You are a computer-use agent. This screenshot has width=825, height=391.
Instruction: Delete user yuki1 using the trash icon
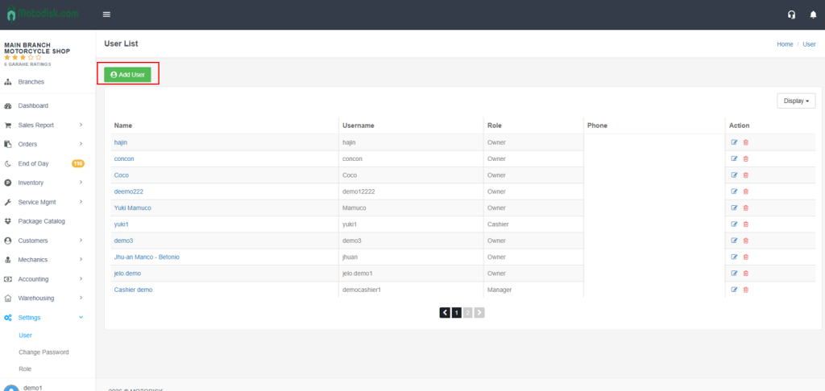[745, 224]
